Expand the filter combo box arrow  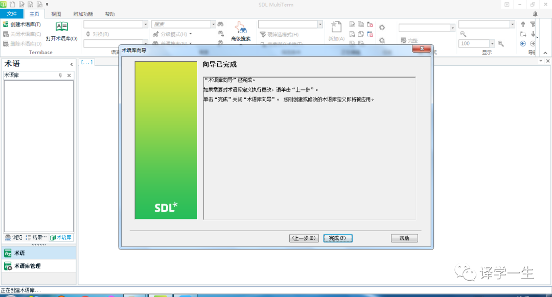(320, 24)
